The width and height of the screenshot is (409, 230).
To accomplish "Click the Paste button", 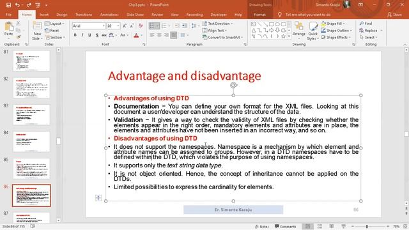I will (8, 29).
